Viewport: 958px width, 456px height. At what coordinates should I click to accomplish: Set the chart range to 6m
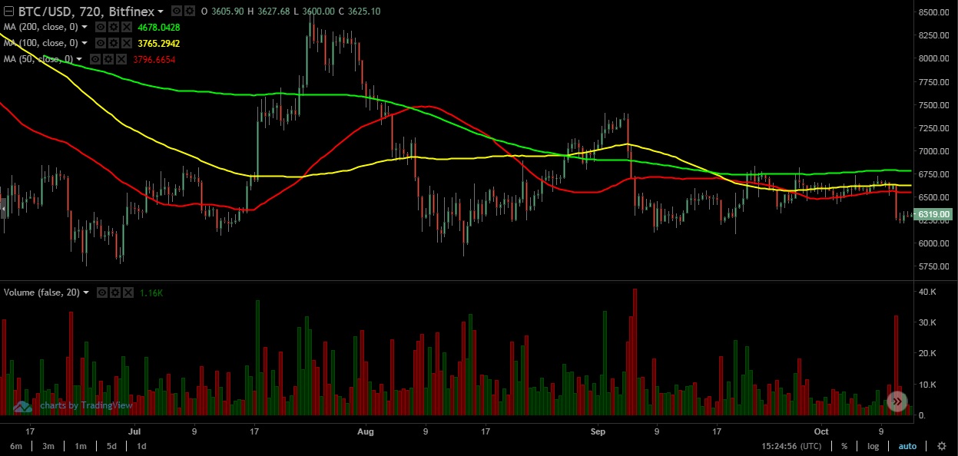[x=15, y=446]
